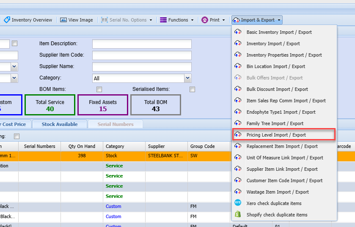The image size is (355, 227).
Task: Click the Xero check duplicate items icon
Action: [x=238, y=203]
